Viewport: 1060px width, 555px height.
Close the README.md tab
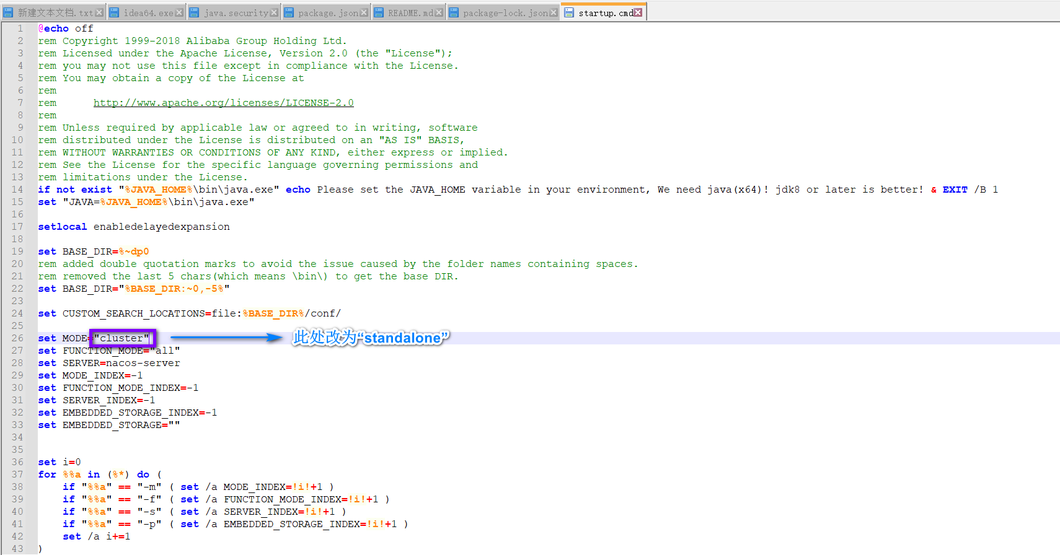click(x=439, y=12)
